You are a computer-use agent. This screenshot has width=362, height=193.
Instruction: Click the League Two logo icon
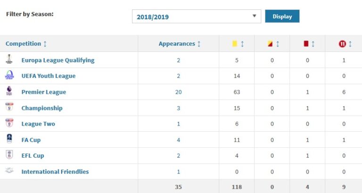point(9,124)
